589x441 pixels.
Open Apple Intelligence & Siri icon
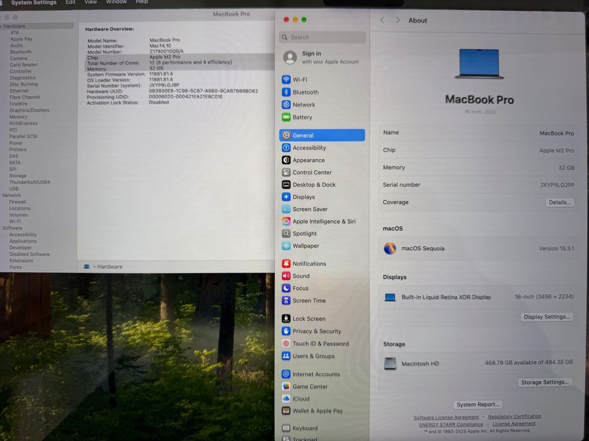(286, 221)
